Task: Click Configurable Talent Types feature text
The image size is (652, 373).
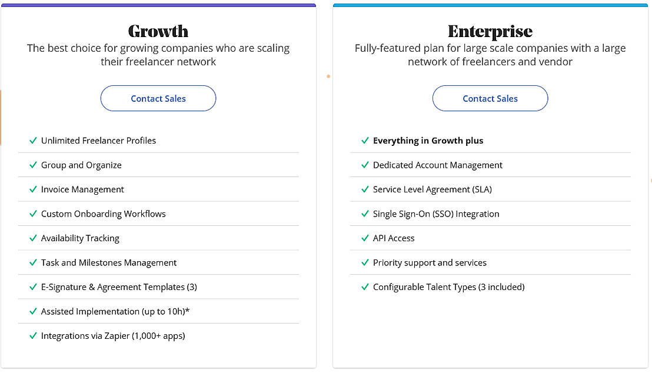Action: (448, 287)
